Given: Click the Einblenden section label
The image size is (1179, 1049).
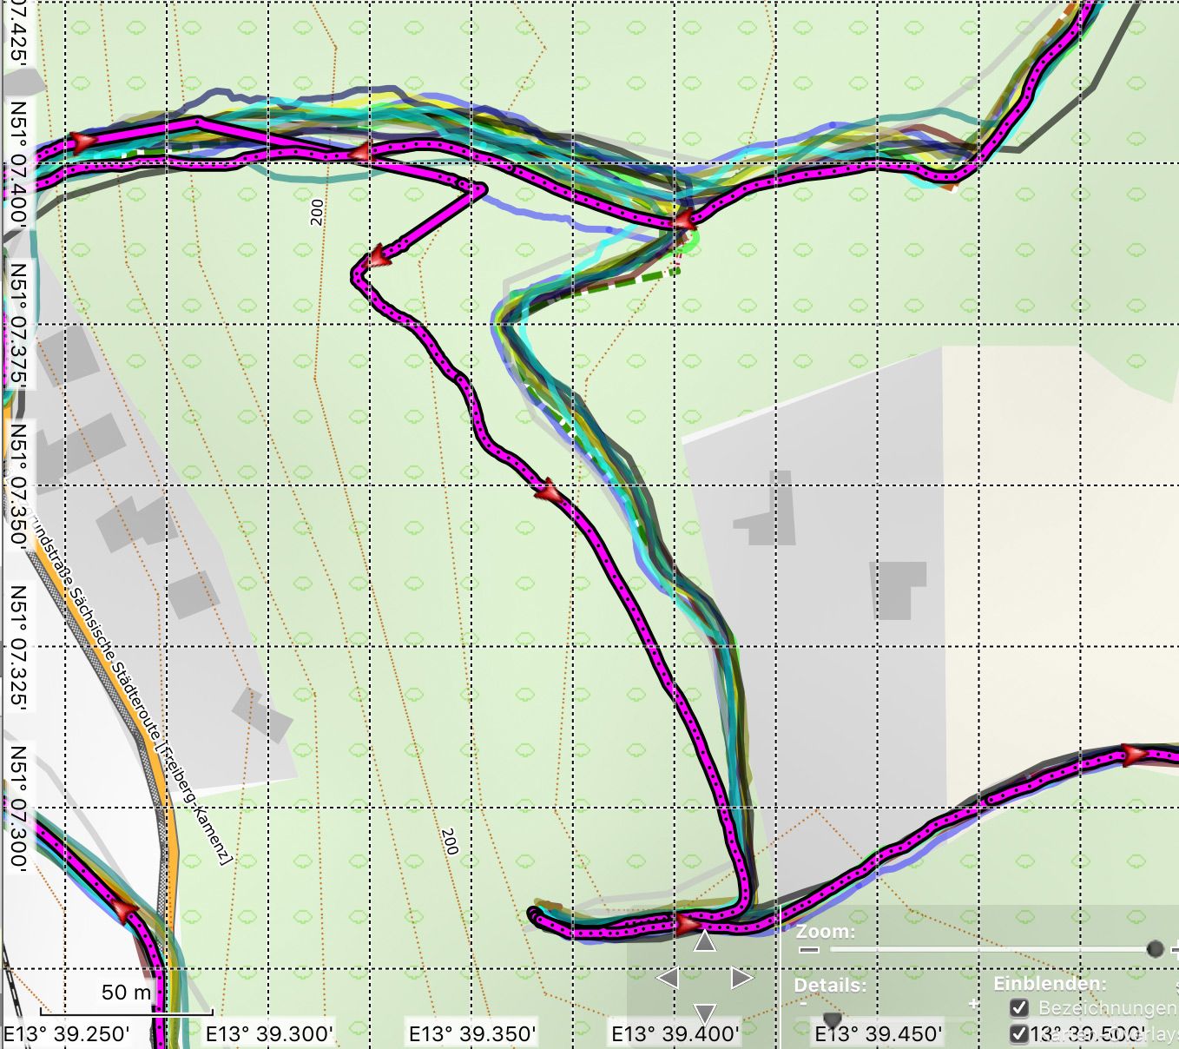Looking at the screenshot, I should click(x=1049, y=984).
